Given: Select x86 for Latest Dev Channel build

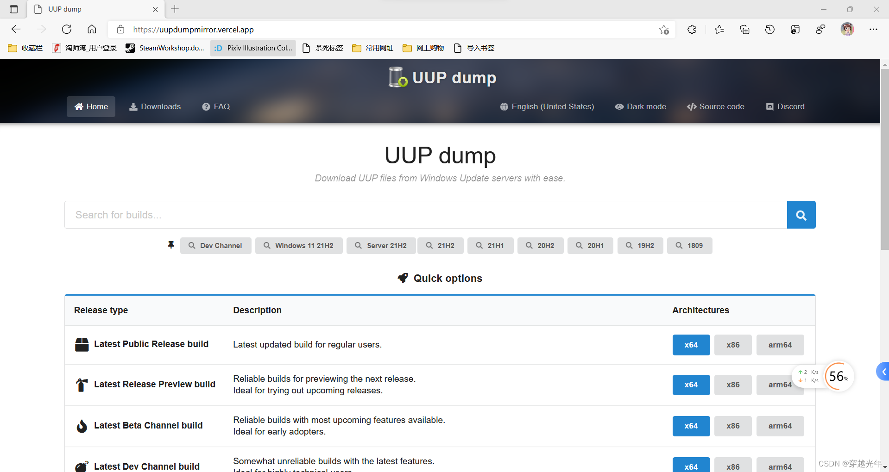Looking at the screenshot, I should point(733,465).
